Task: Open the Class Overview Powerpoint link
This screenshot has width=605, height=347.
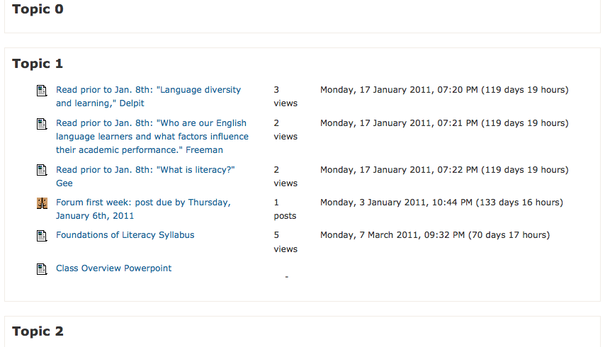Action: pyautogui.click(x=113, y=268)
